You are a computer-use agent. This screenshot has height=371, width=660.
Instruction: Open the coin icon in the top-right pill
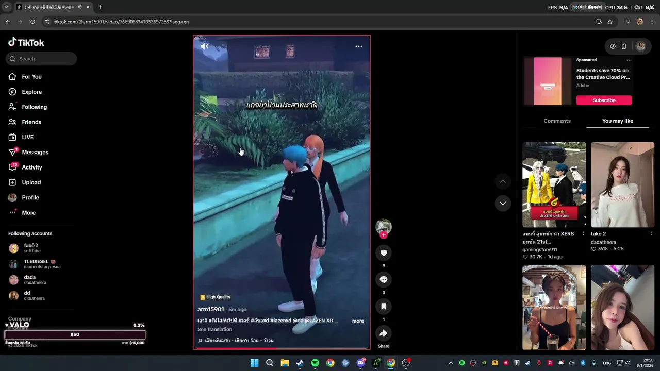click(613, 46)
